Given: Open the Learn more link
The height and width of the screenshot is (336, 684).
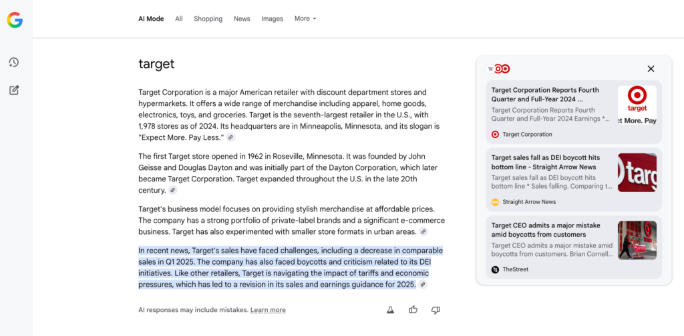Looking at the screenshot, I should point(268,310).
